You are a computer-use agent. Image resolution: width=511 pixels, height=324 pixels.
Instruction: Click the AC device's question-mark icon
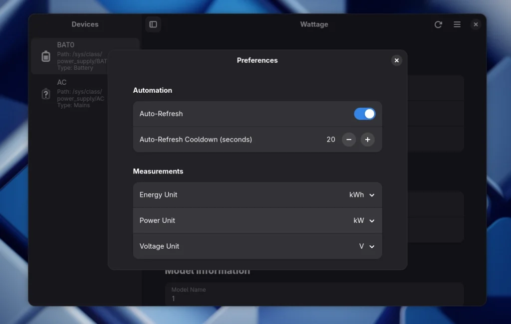pyautogui.click(x=45, y=93)
